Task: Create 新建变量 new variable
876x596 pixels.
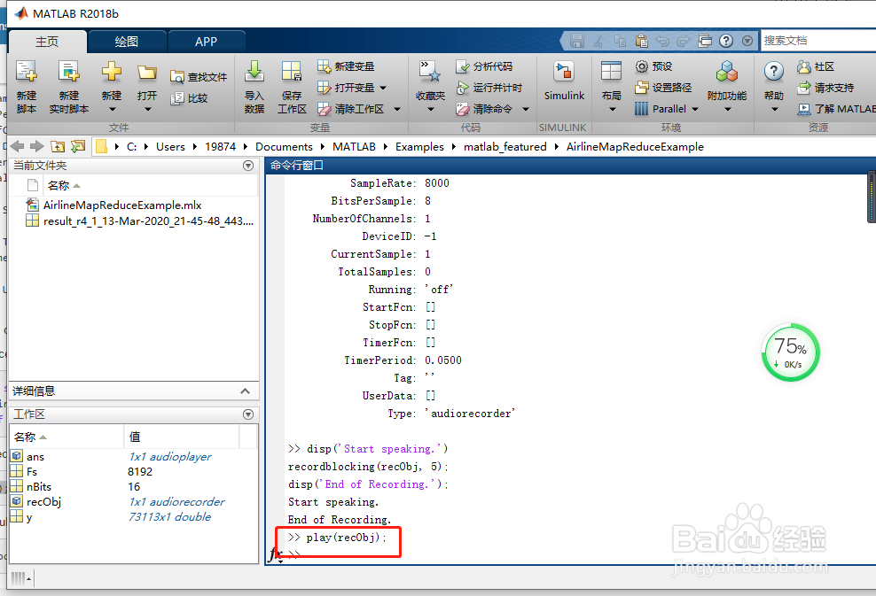Action: pyautogui.click(x=346, y=66)
